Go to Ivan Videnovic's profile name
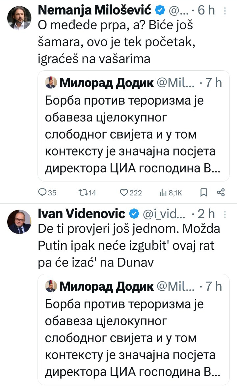 coord(82,214)
